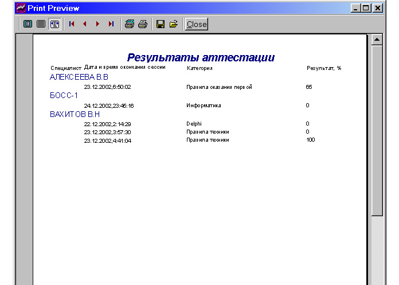Click the vertical scrollbar up arrow
399x285 pixels.
tap(377, 40)
